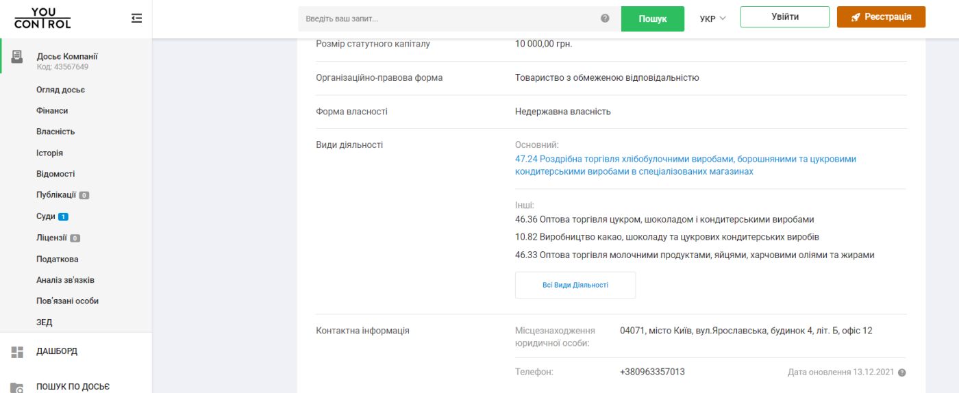Click the Види діяльності label

(349, 144)
